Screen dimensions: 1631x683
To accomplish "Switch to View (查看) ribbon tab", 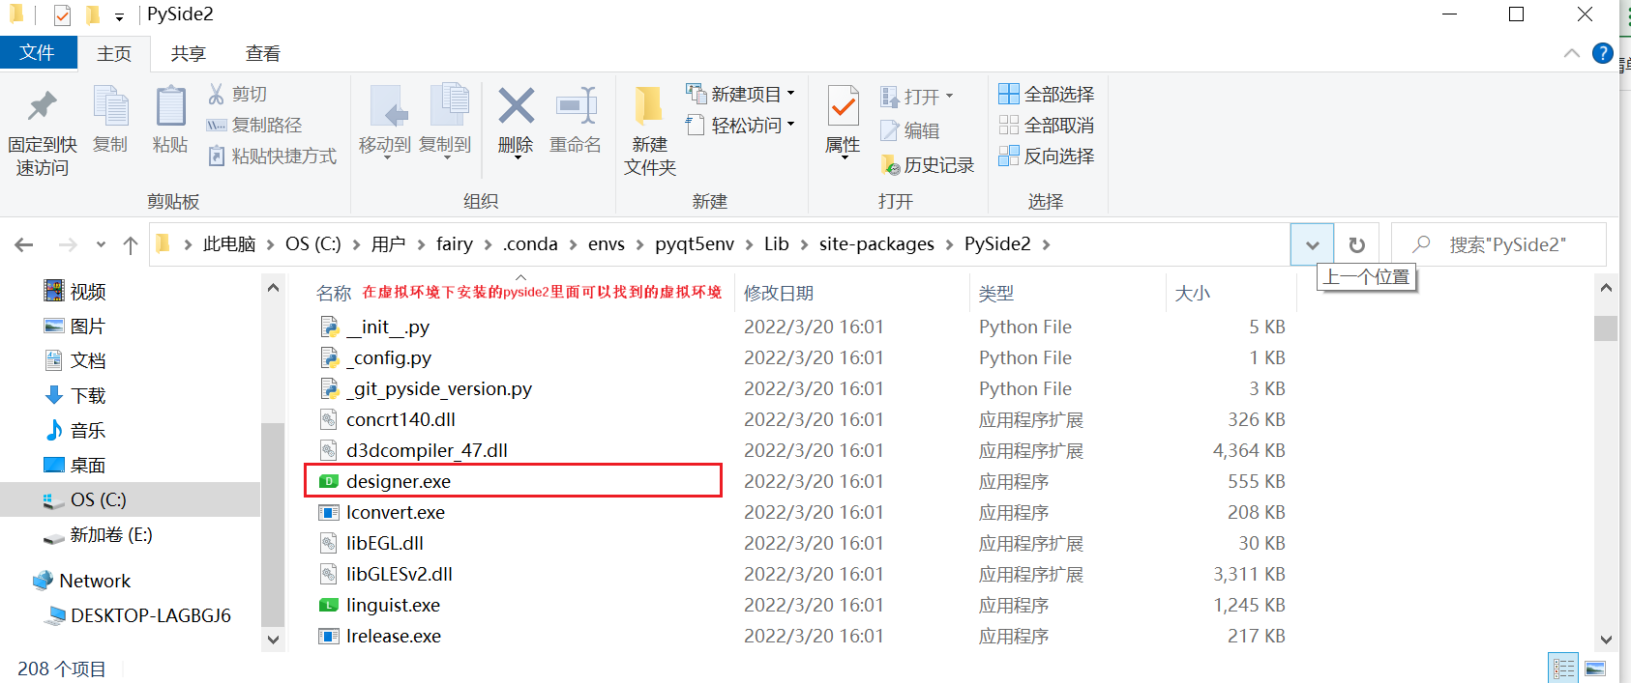I will click(262, 54).
